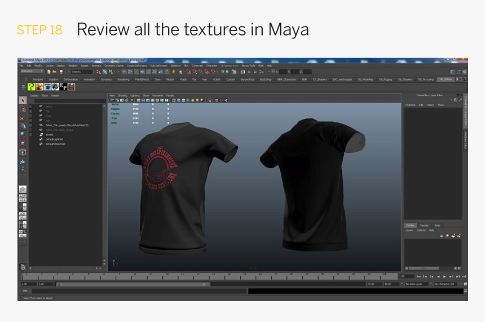Switch to the Render layer tab

[x=424, y=226]
